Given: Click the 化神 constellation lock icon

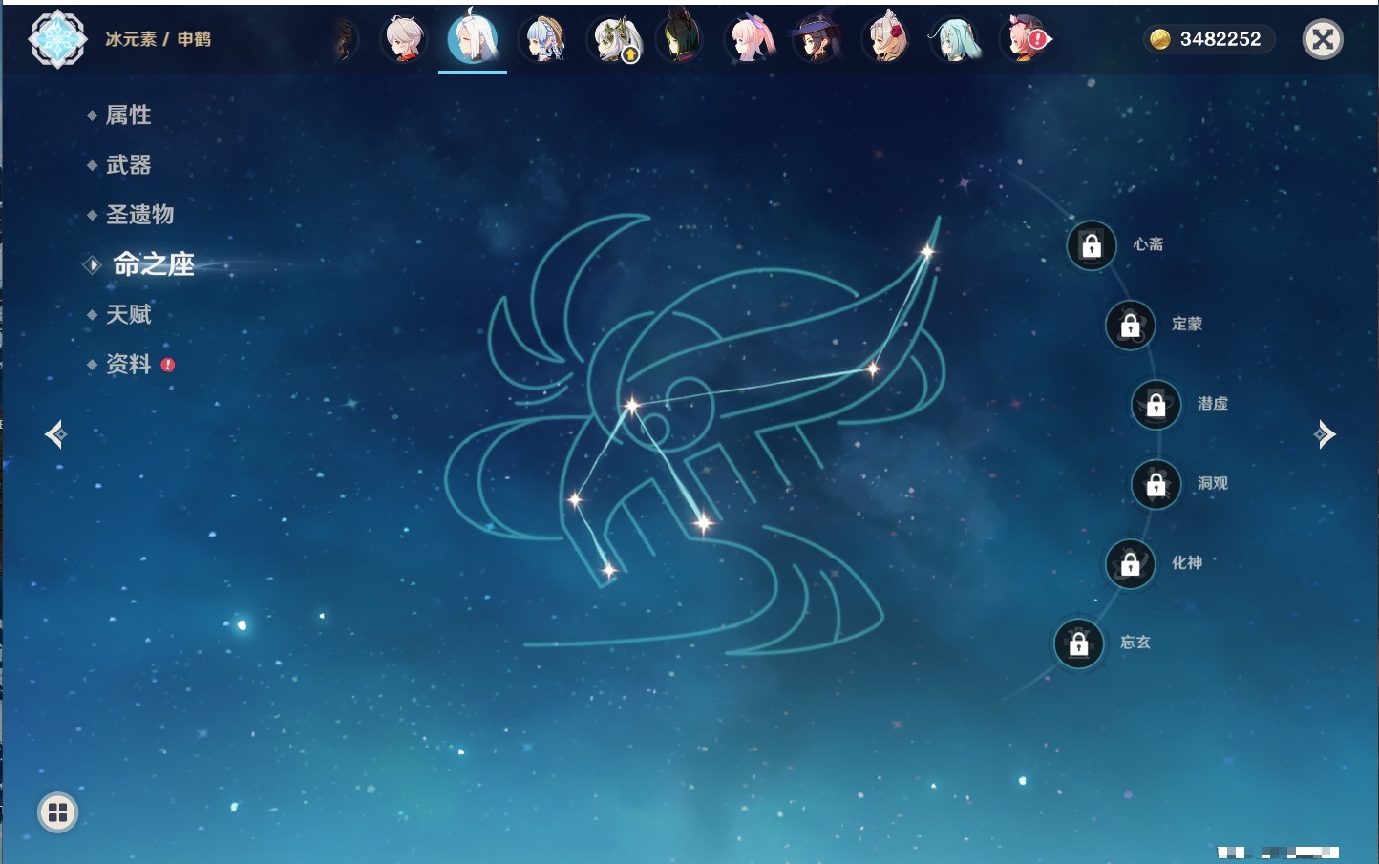Looking at the screenshot, I should tap(1131, 564).
